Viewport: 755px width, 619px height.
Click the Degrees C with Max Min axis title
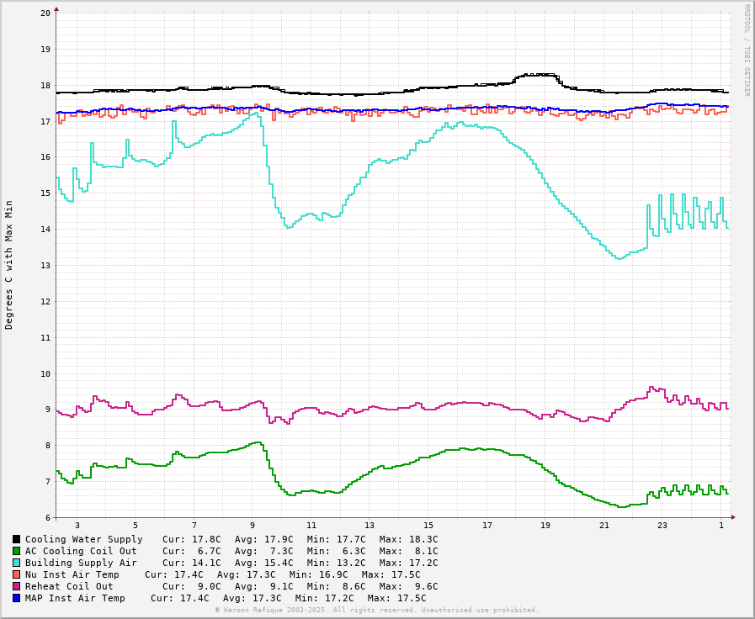pyautogui.click(x=9, y=264)
